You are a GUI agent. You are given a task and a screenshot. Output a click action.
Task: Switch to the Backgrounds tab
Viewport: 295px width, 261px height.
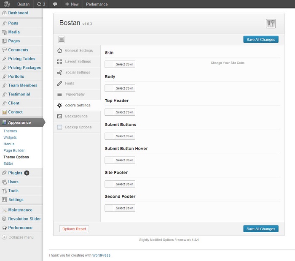[x=77, y=116]
